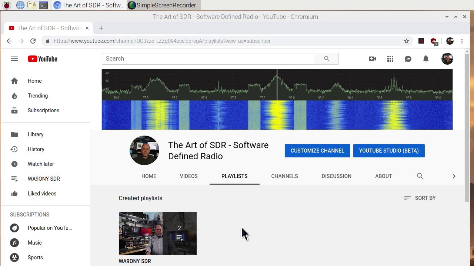Screen dimensions: 474x266
Task: Open Watch later in the sidebar
Action: [45, 164]
